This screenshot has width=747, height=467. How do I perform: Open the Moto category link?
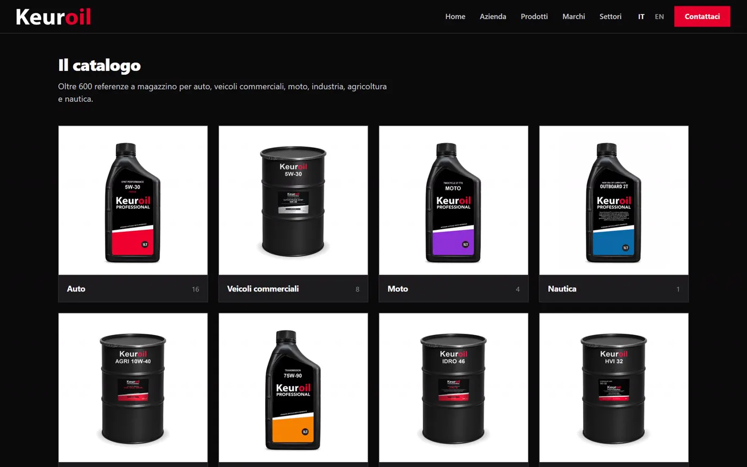coord(398,289)
